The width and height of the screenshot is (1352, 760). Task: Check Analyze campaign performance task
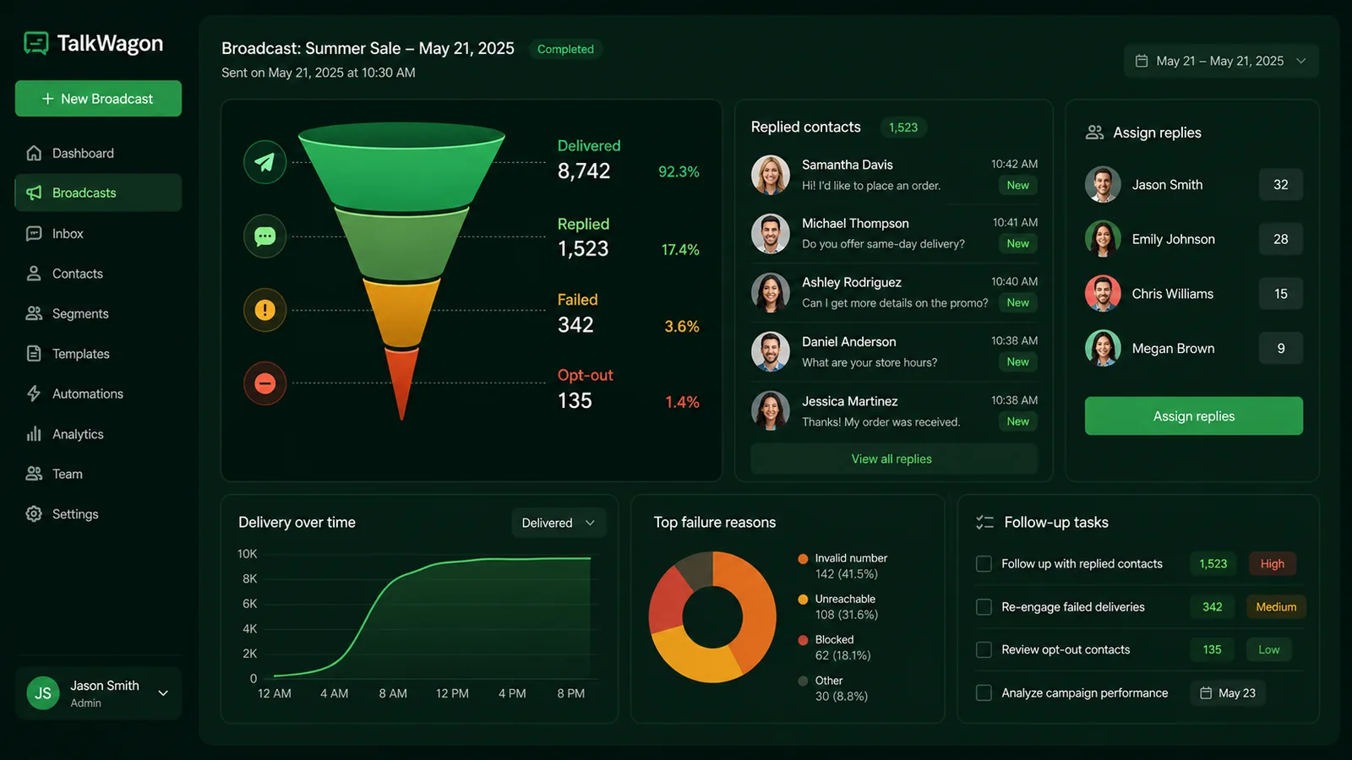click(x=984, y=692)
